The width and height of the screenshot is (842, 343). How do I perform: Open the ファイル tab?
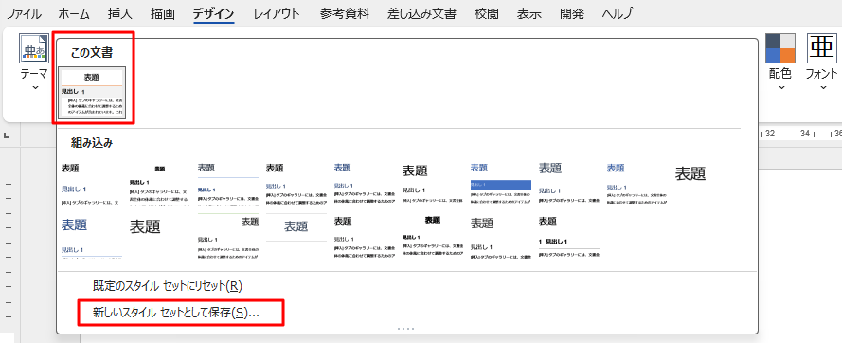(x=25, y=14)
